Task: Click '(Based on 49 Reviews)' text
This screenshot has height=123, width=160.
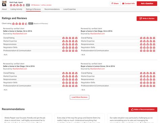Action: pyautogui.click(x=41, y=23)
